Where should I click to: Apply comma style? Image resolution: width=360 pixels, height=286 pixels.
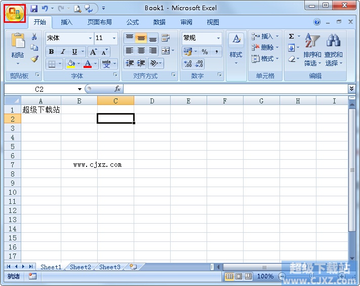pyautogui.click(x=216, y=52)
